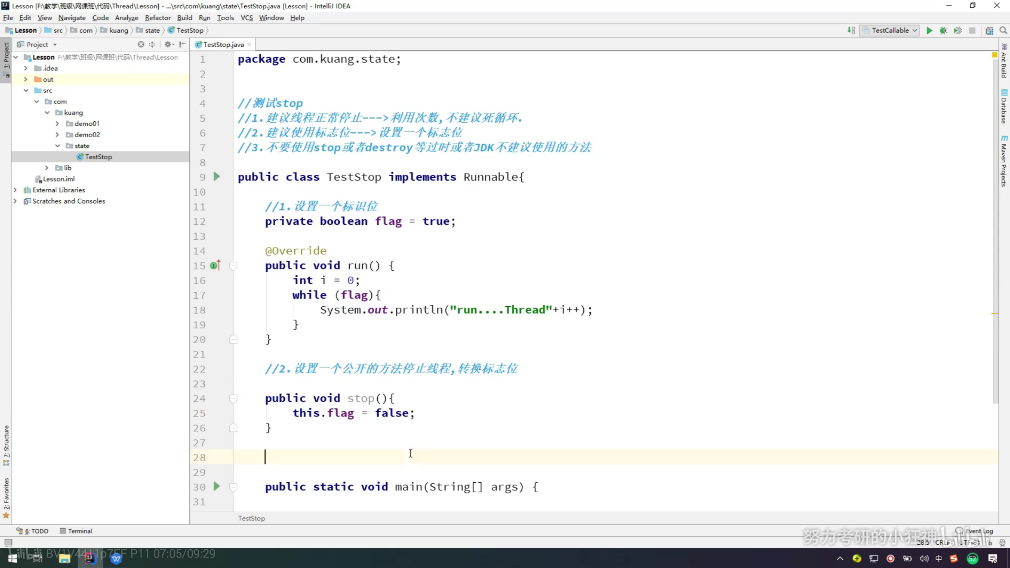Fold run() method at line 15

point(233,266)
